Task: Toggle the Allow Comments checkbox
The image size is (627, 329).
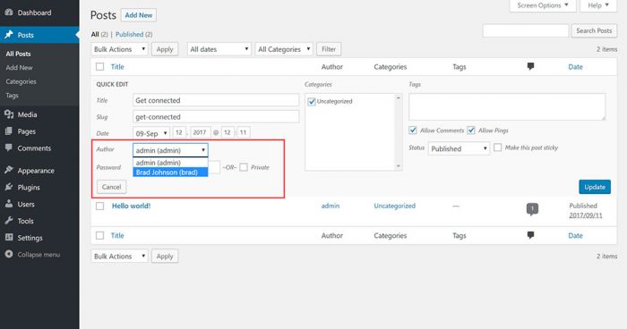Action: [x=413, y=131]
